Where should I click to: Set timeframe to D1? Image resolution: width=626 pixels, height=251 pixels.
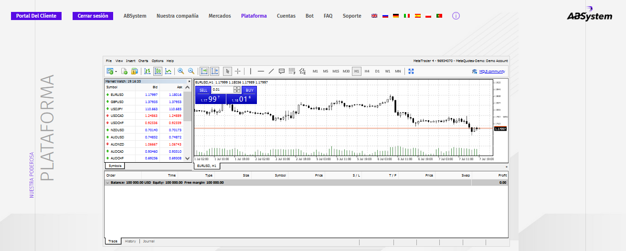coord(377,71)
